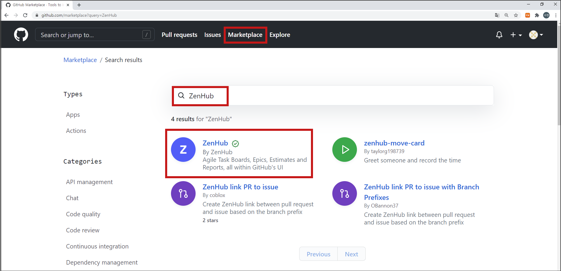Open the user avatar menu
This screenshot has width=561, height=271.
[536, 35]
